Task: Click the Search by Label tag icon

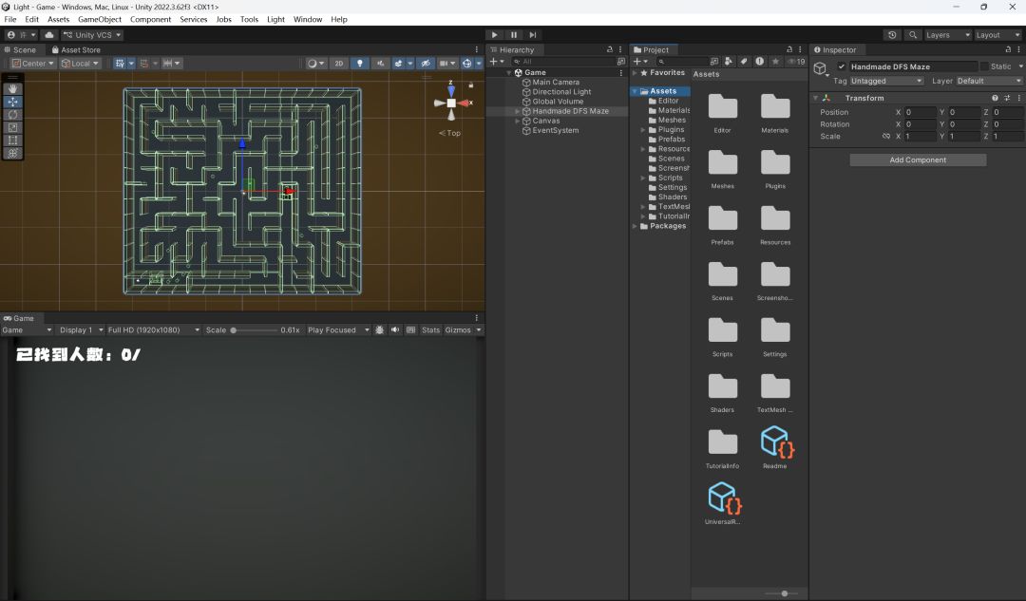Action: click(744, 62)
